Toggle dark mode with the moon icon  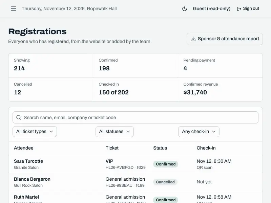185,9
